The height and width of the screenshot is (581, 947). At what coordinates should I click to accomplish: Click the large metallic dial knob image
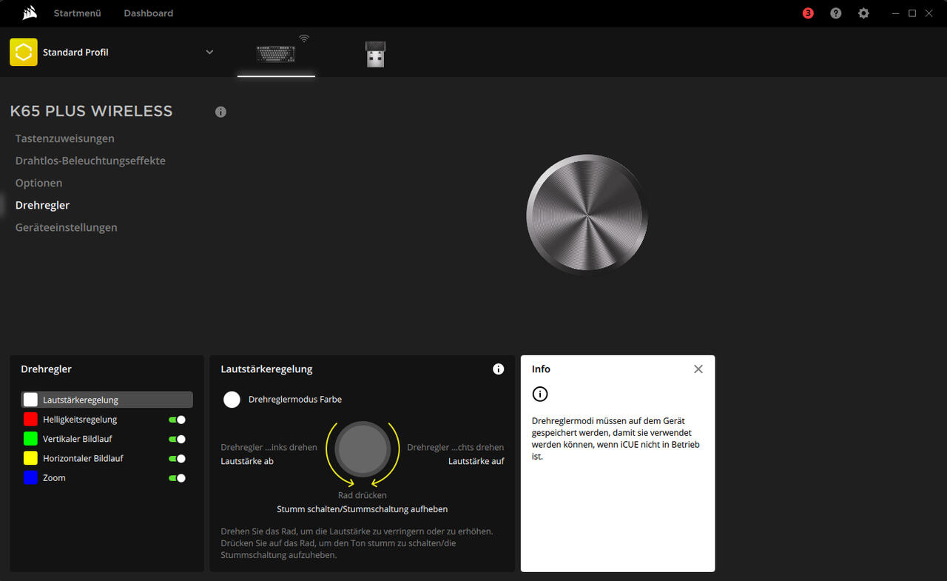587,215
